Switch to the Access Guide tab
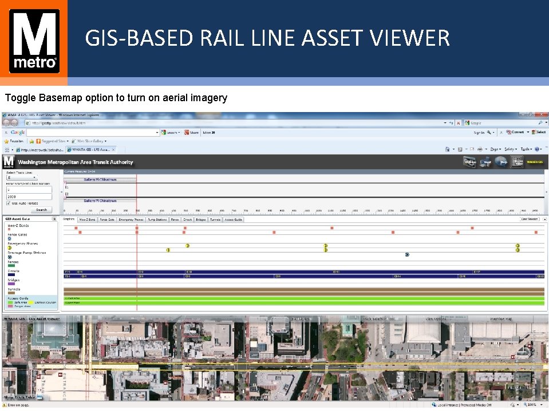Screen dimensions: 549x411 (233, 220)
